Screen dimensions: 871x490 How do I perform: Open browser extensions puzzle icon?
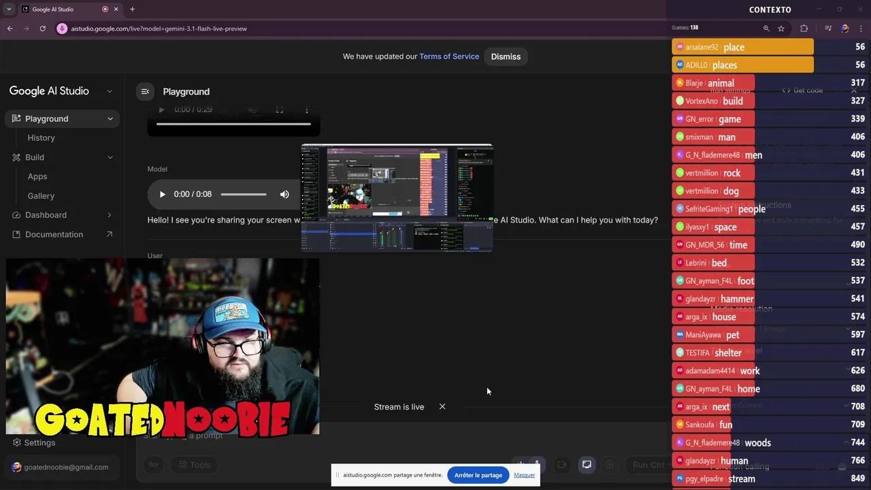[x=804, y=29]
